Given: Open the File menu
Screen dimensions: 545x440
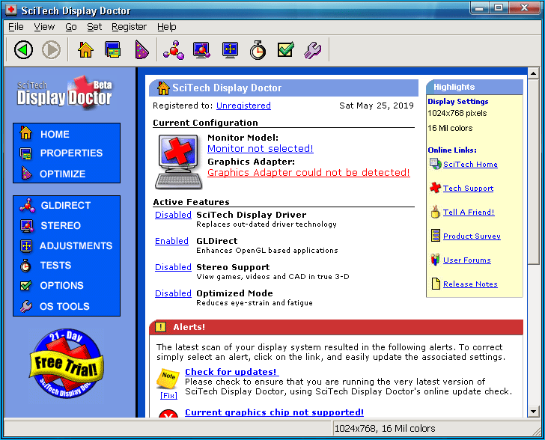Looking at the screenshot, I should pos(16,27).
